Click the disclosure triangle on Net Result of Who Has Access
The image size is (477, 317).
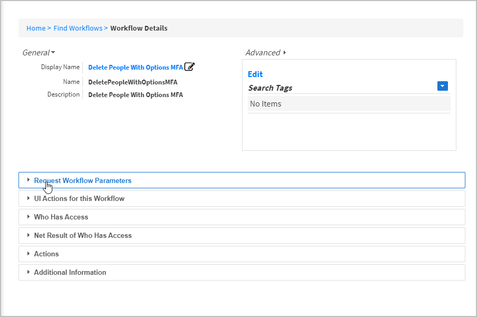pyautogui.click(x=28, y=235)
